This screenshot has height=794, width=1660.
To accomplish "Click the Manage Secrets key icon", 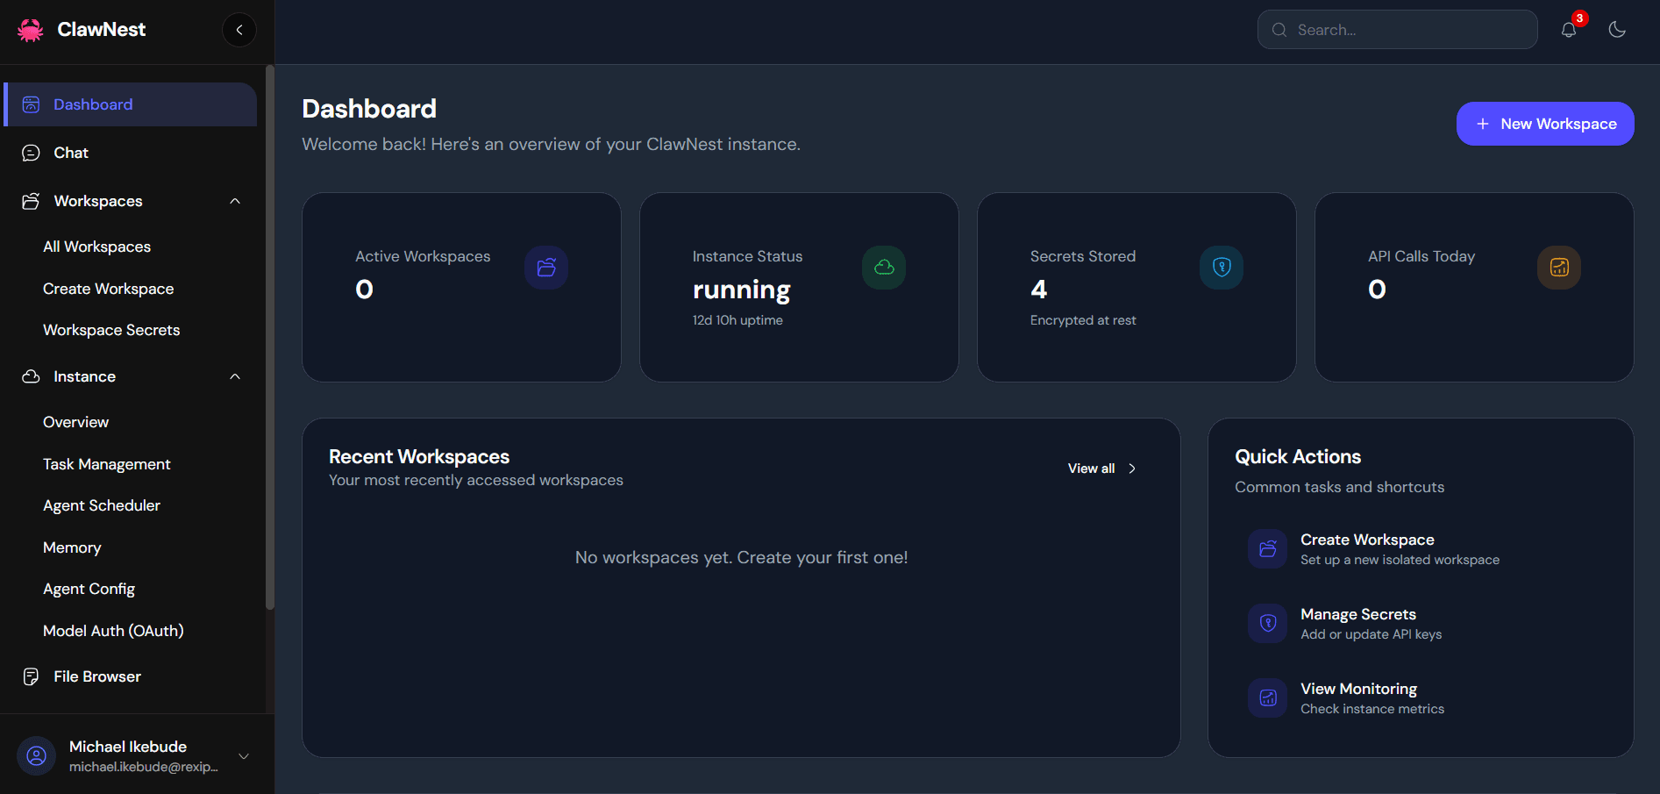I will 1267,623.
